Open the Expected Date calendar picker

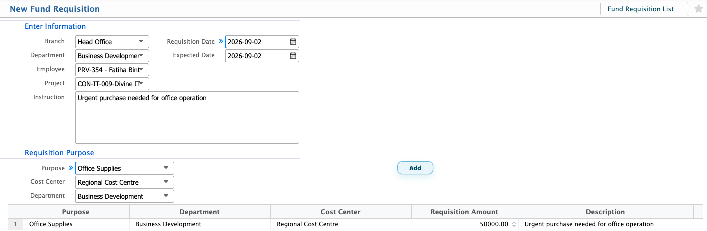pyautogui.click(x=293, y=56)
